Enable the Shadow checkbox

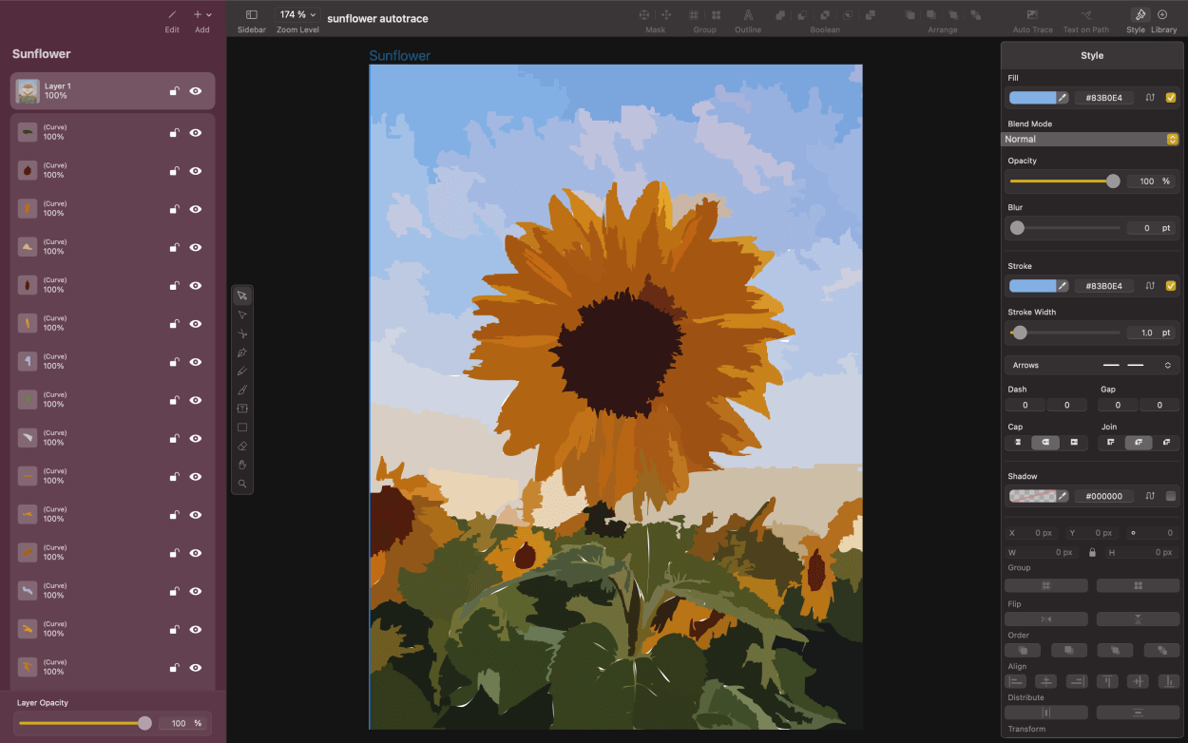point(1171,496)
